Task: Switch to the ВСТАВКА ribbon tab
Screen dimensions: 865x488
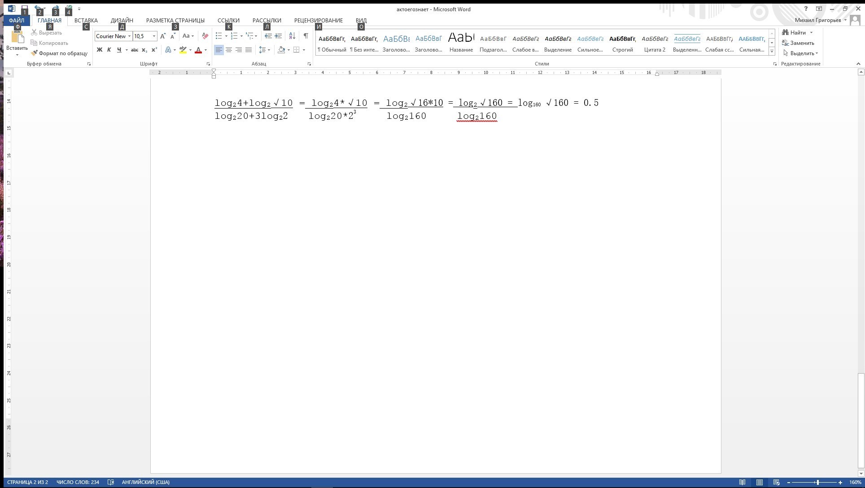Action: (86, 20)
